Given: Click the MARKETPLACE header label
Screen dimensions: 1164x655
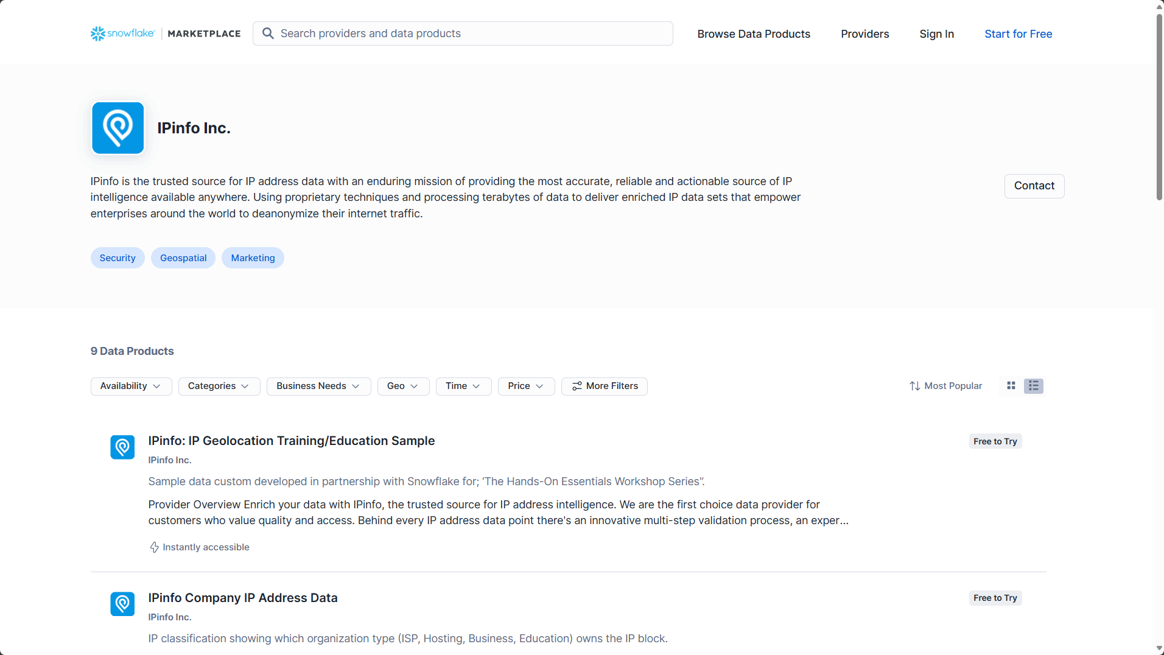Looking at the screenshot, I should 204,33.
